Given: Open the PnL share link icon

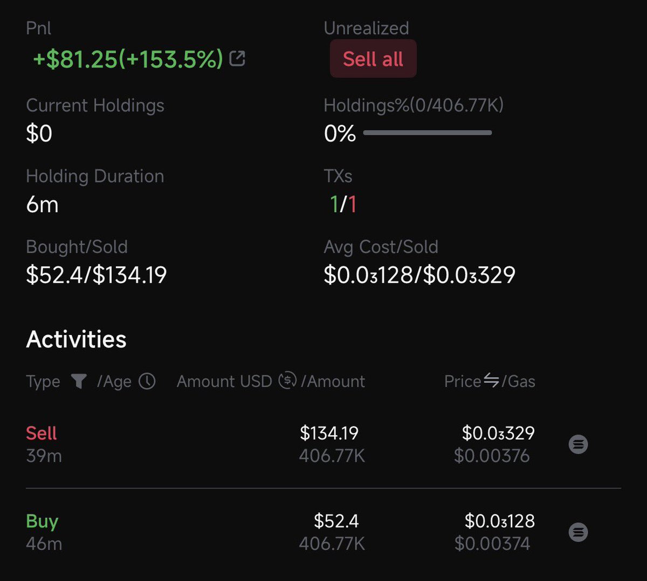Looking at the screenshot, I should pyautogui.click(x=237, y=58).
